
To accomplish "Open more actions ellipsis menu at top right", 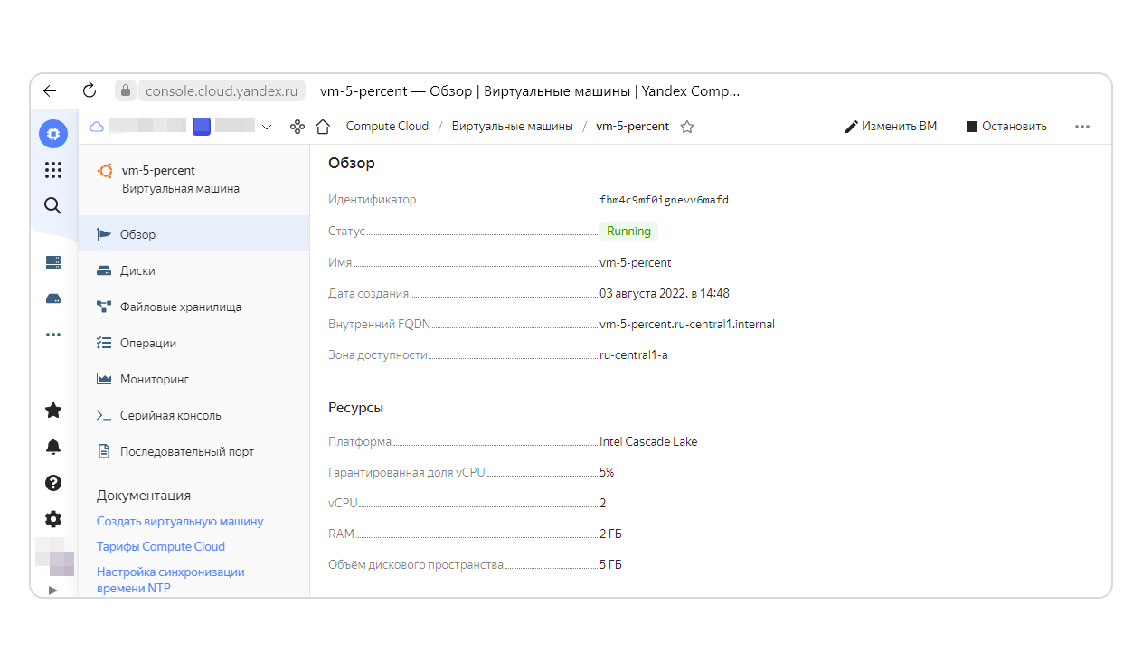I will (1082, 127).
